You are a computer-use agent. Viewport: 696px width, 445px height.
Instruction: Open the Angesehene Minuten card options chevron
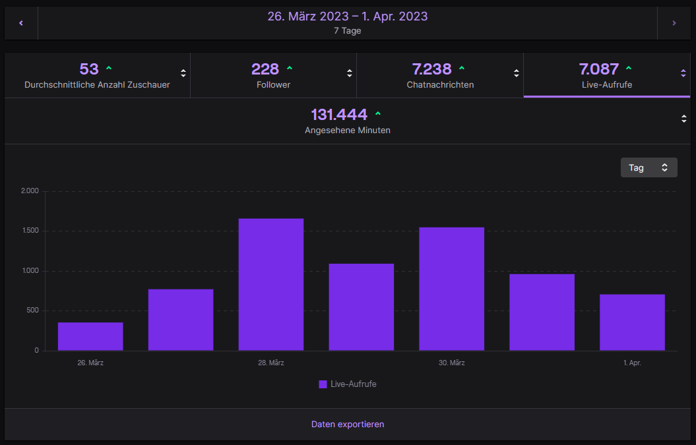pos(684,119)
